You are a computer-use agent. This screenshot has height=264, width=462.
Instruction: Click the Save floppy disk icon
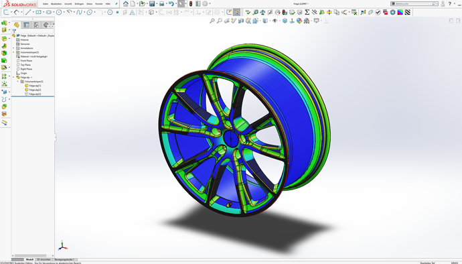tap(152, 4)
